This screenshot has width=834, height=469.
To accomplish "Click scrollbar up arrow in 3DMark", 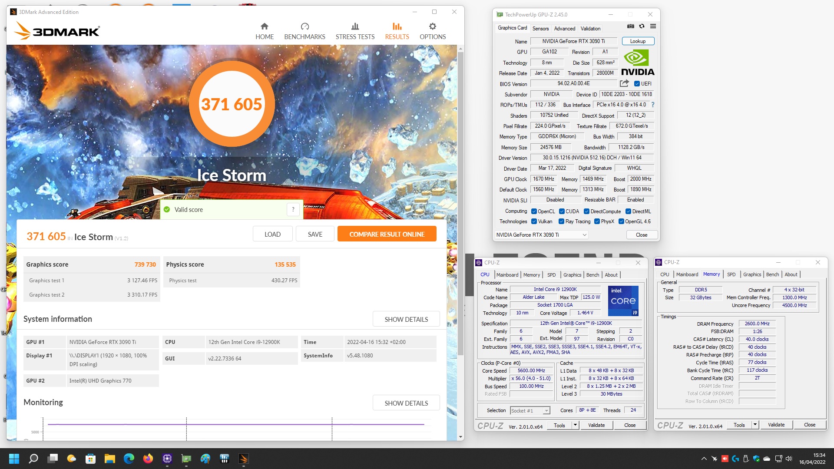I will (x=461, y=48).
